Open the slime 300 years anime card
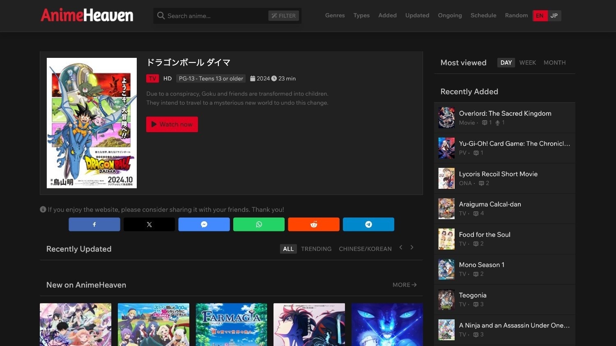Screen dimensions: 616x346 click(154, 325)
